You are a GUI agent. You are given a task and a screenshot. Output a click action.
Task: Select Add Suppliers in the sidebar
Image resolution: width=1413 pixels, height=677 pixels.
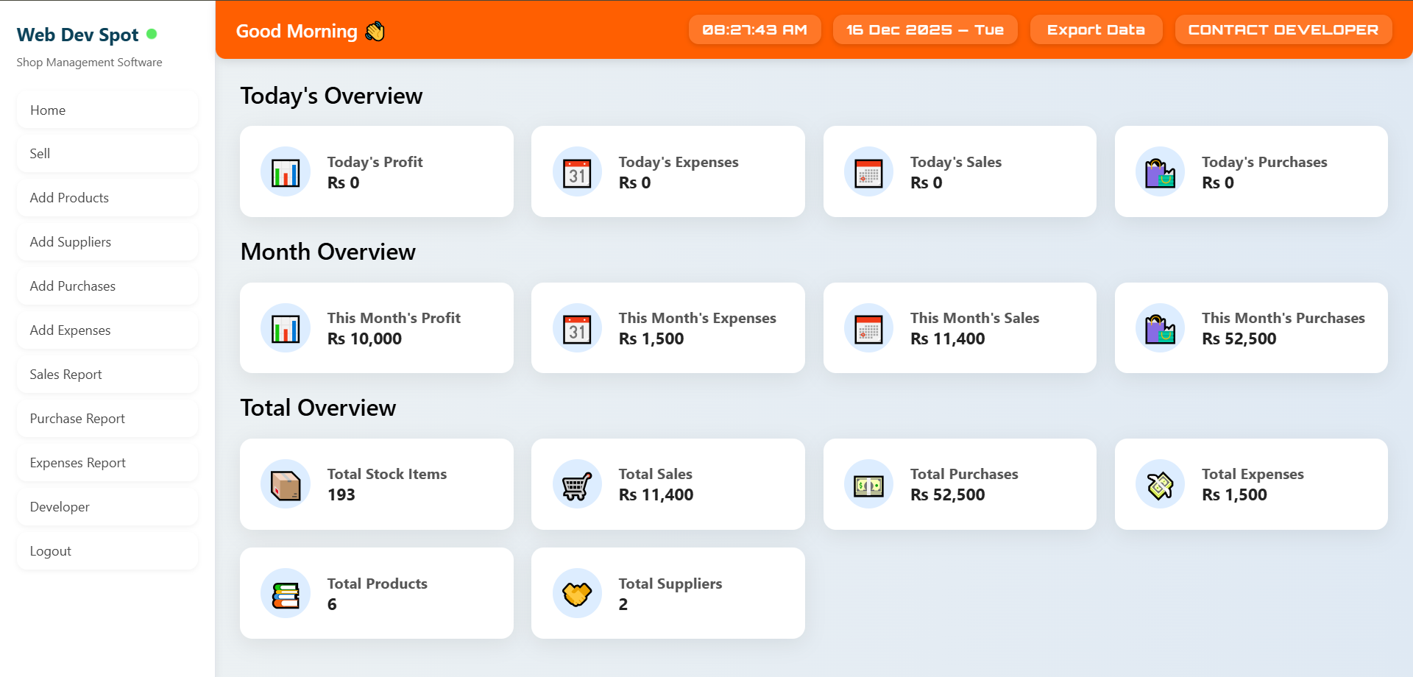click(107, 242)
